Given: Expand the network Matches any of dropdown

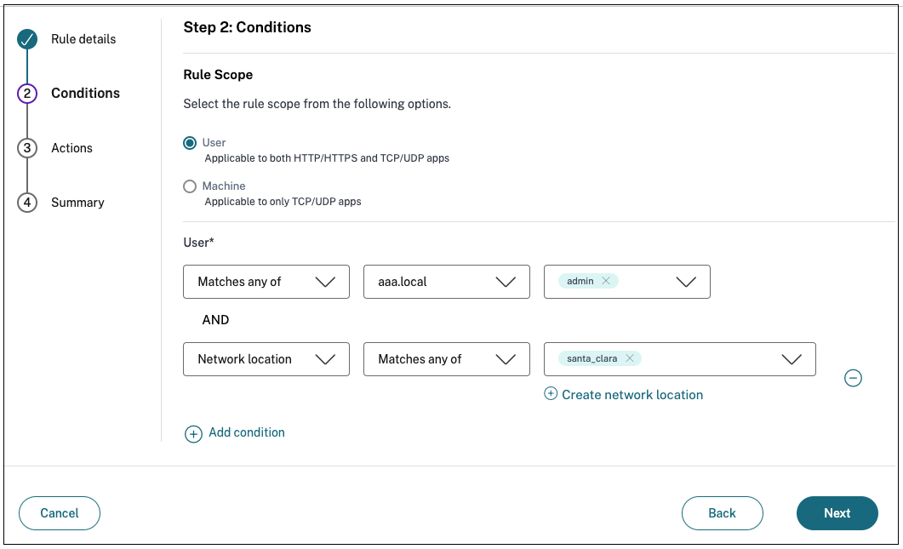Looking at the screenshot, I should tap(446, 359).
